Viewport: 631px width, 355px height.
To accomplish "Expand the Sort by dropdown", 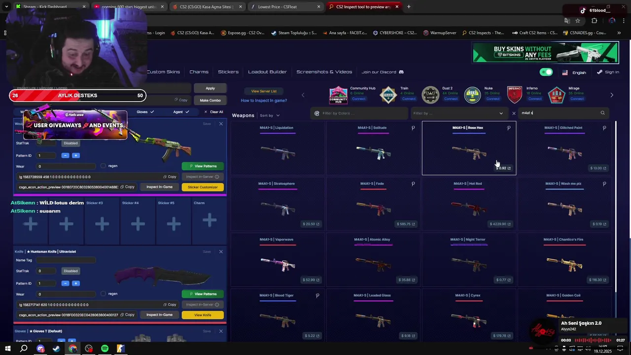I will pyautogui.click(x=270, y=115).
